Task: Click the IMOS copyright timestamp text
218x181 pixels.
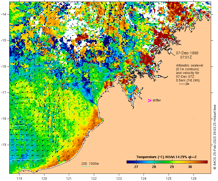Action: pos(215,137)
